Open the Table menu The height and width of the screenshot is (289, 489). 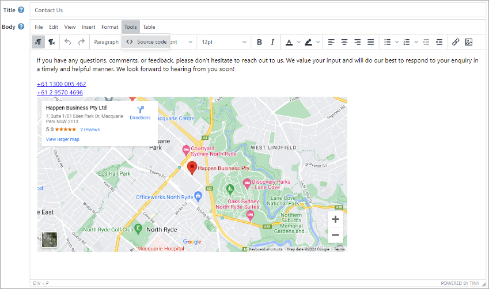149,27
